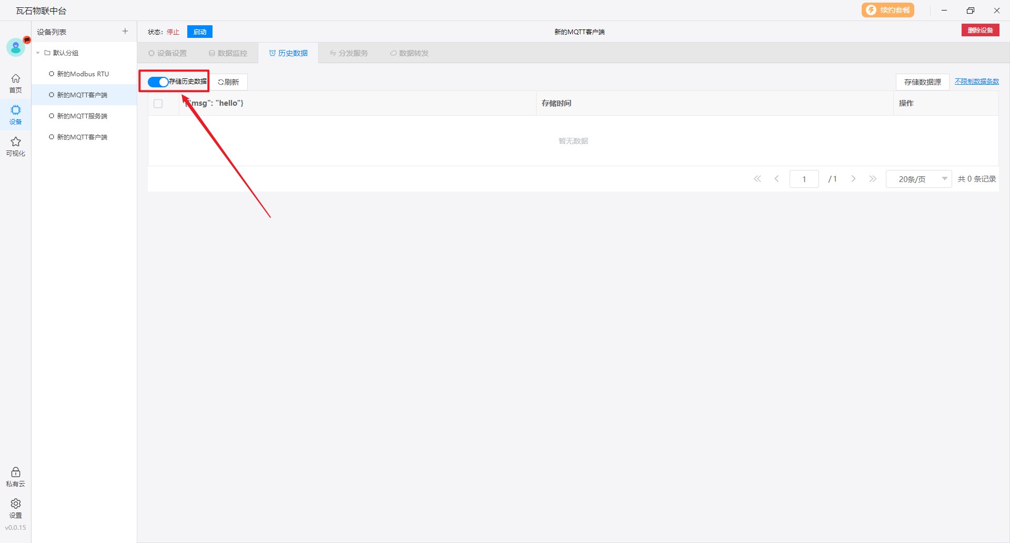
Task: Open the 可视化 star icon
Action: coord(16,146)
